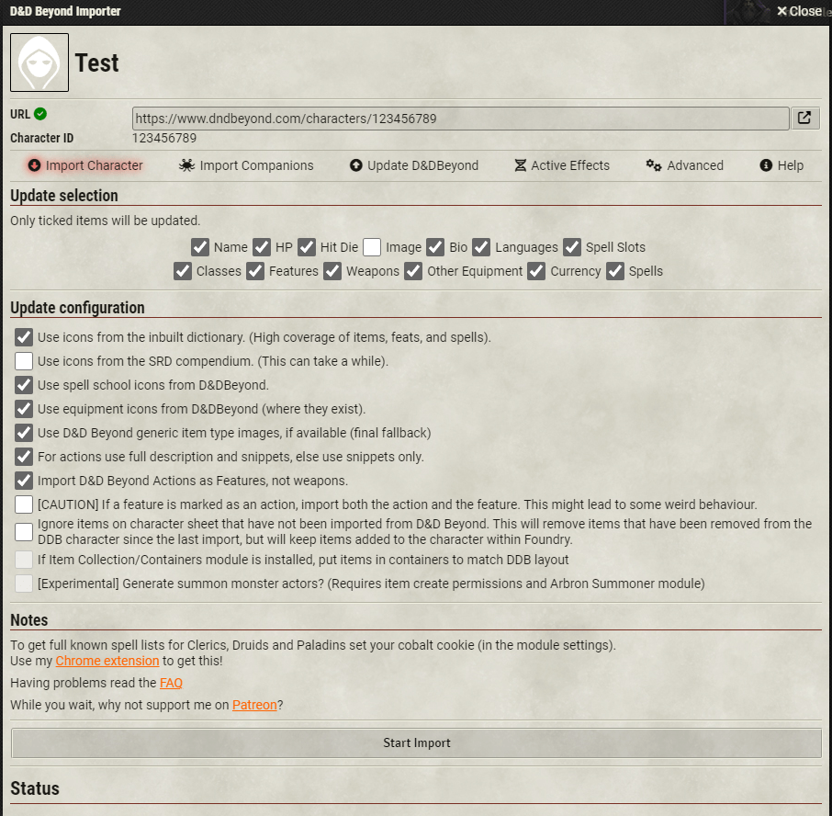Image resolution: width=832 pixels, height=816 pixels.
Task: Enable the Image update checkbox
Action: [x=372, y=247]
